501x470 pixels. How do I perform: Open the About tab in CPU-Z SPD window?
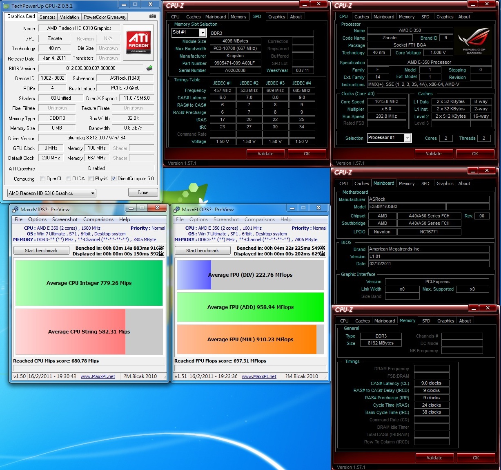point(296,17)
